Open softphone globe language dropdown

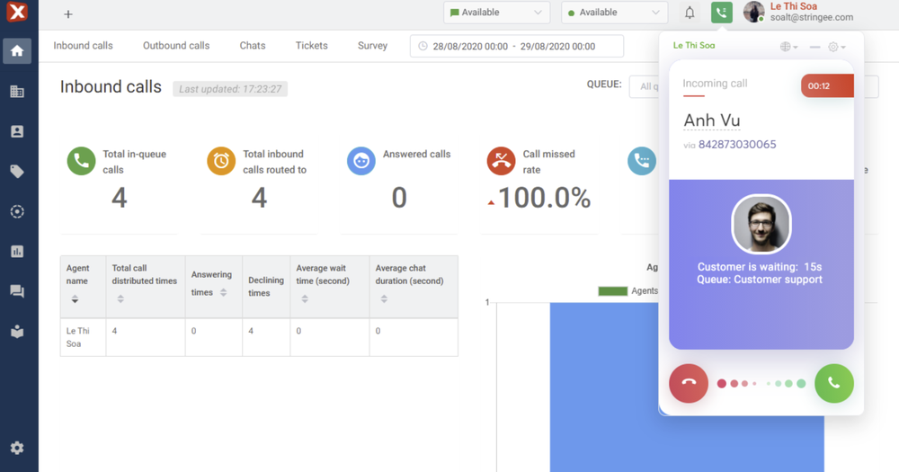[789, 47]
